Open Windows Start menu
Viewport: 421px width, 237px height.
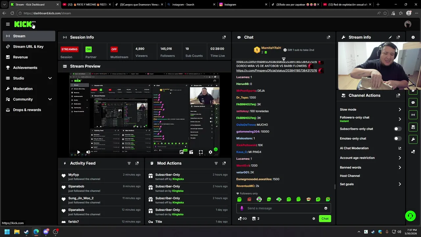[7, 232]
